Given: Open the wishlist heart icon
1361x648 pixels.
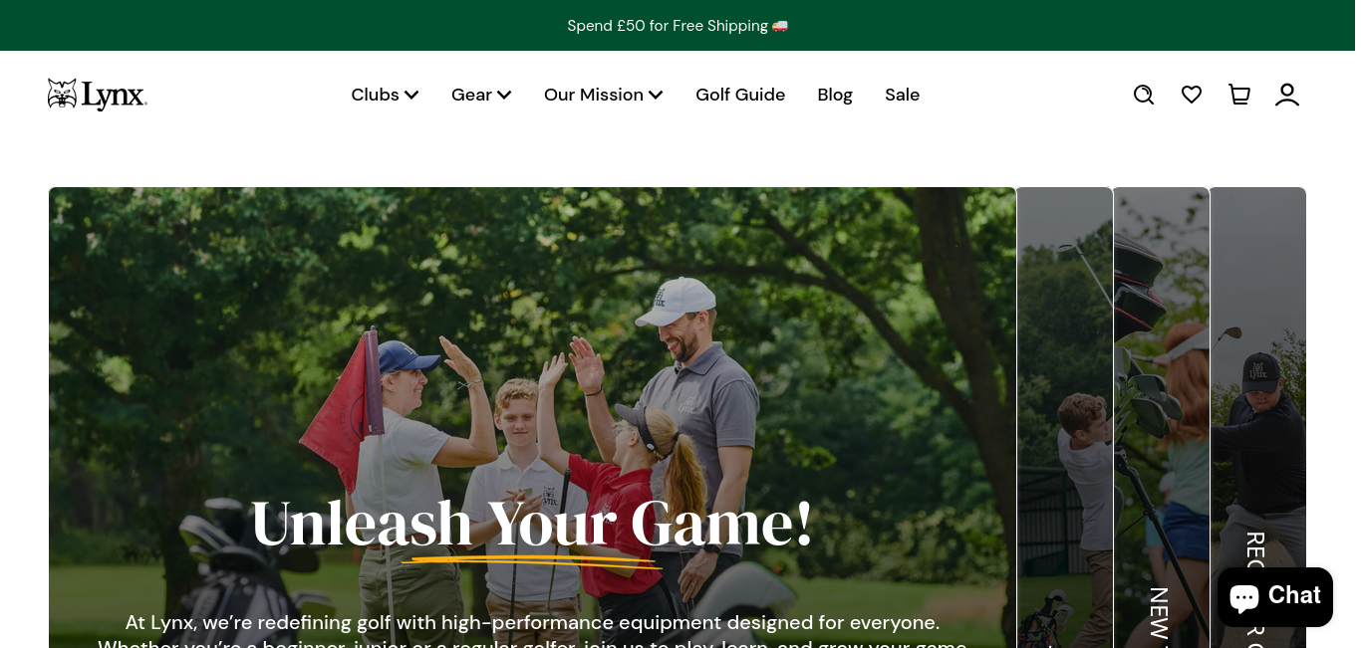Looking at the screenshot, I should click(x=1192, y=95).
